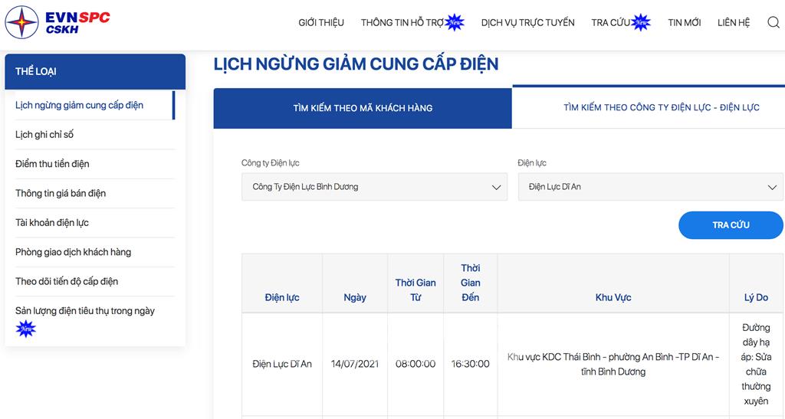785x419 pixels.
Task: Click New badge beside Tra cứu
Action: [x=641, y=22]
